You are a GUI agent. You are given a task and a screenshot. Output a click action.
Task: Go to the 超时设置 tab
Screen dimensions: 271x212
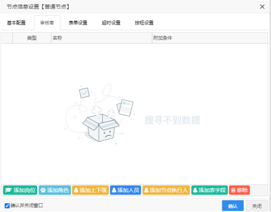click(x=111, y=23)
